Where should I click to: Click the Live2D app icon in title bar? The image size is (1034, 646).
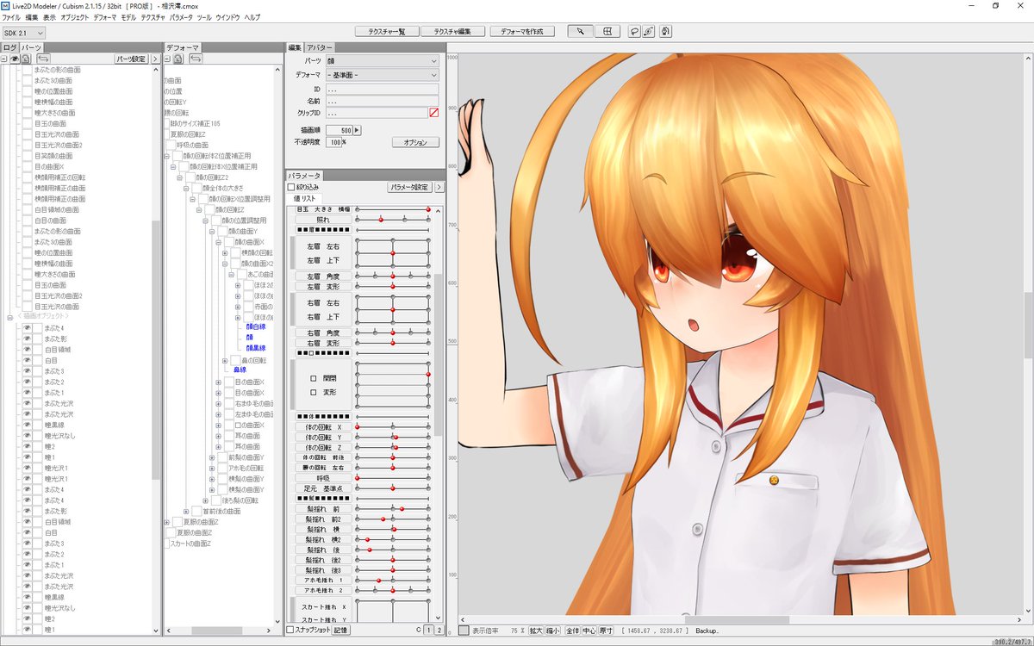click(6, 5)
